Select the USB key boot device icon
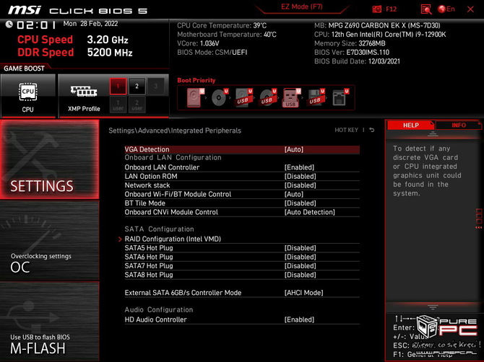The width and height of the screenshot is (484, 362). (x=291, y=97)
